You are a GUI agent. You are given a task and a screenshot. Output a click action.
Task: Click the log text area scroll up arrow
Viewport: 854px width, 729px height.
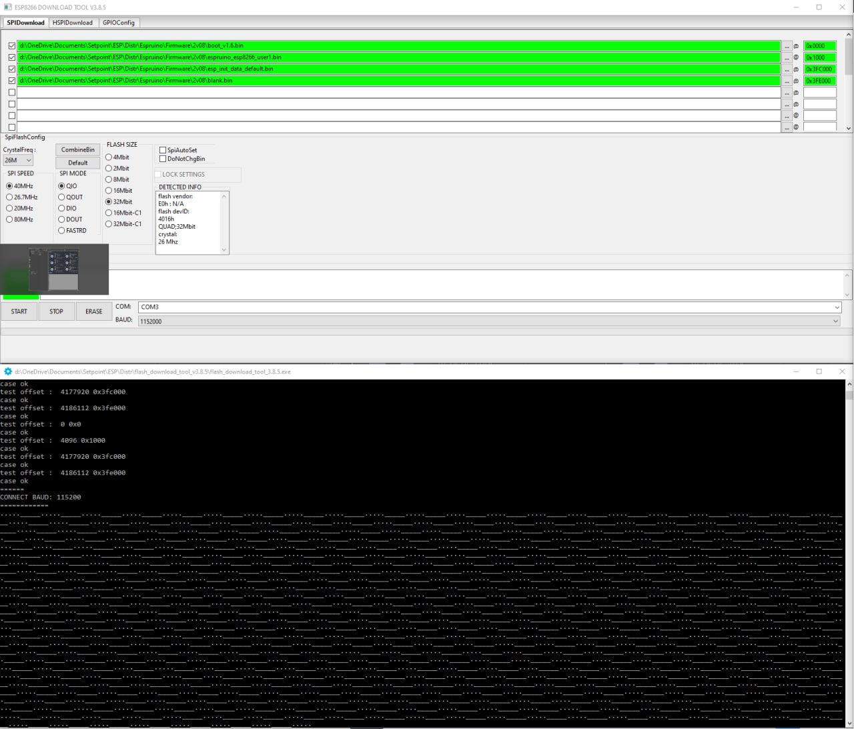pyautogui.click(x=847, y=275)
